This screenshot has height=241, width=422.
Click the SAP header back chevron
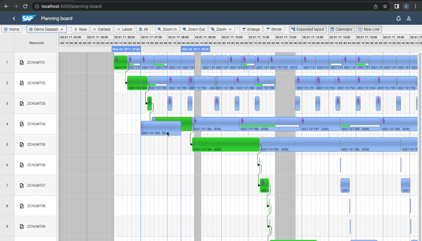tap(14, 18)
